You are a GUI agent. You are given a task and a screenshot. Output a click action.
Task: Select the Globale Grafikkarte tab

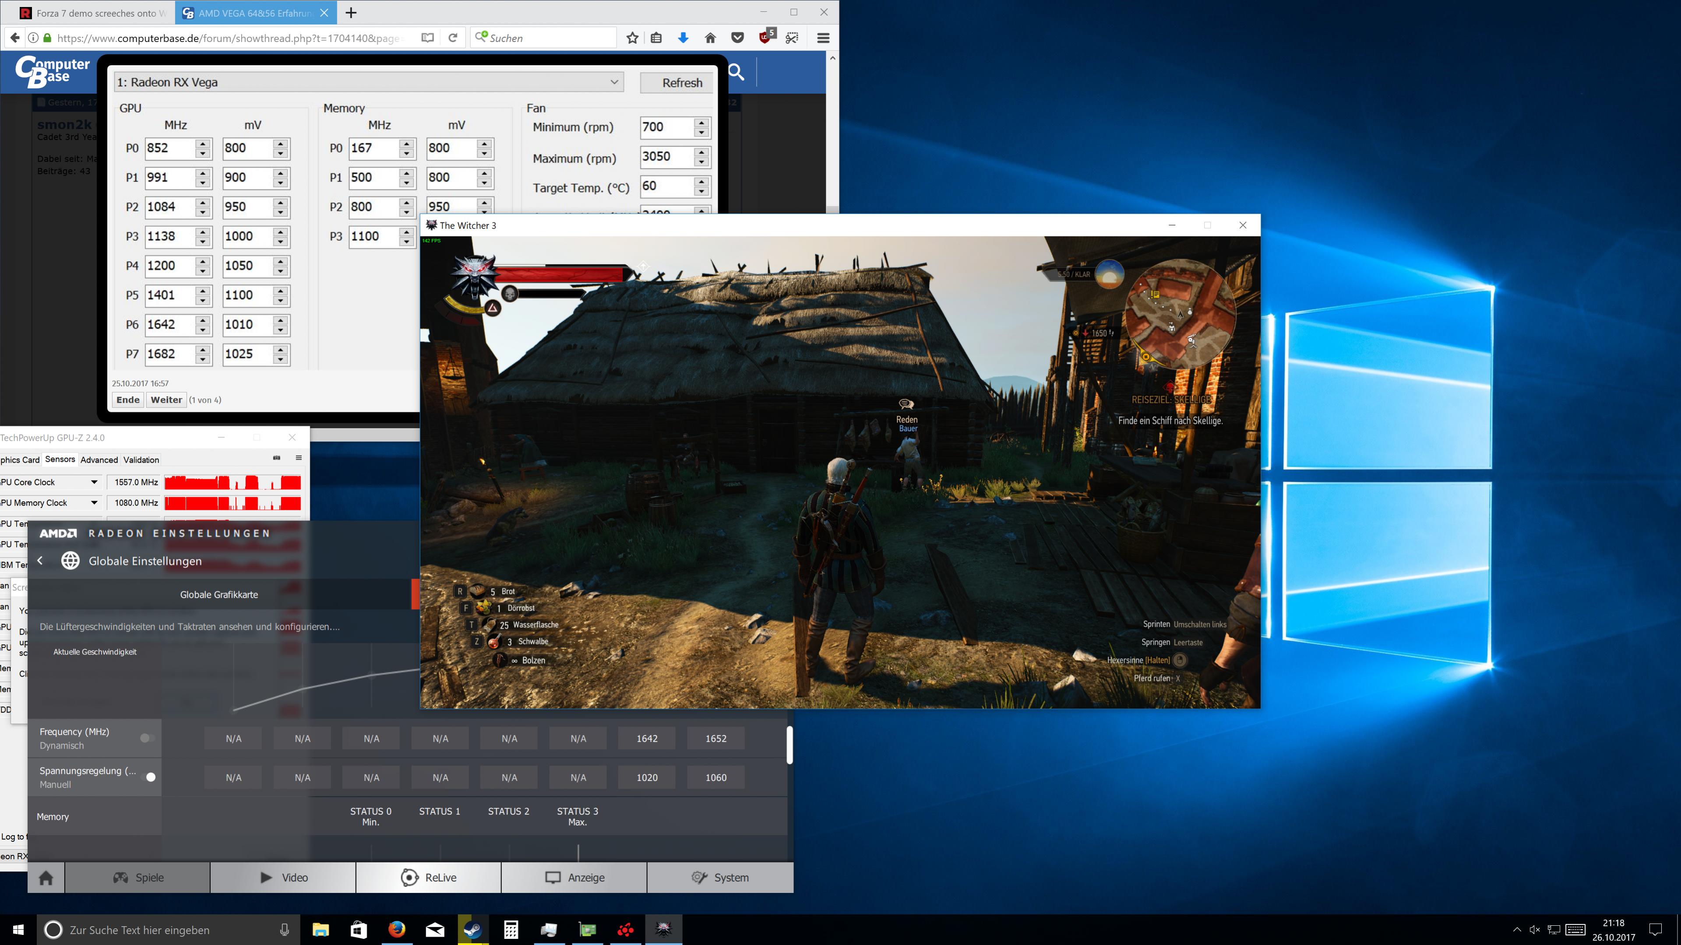(x=219, y=595)
